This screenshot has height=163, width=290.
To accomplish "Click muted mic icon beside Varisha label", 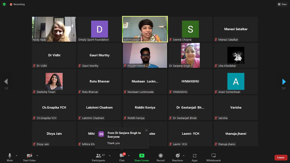I will tap(216, 118).
